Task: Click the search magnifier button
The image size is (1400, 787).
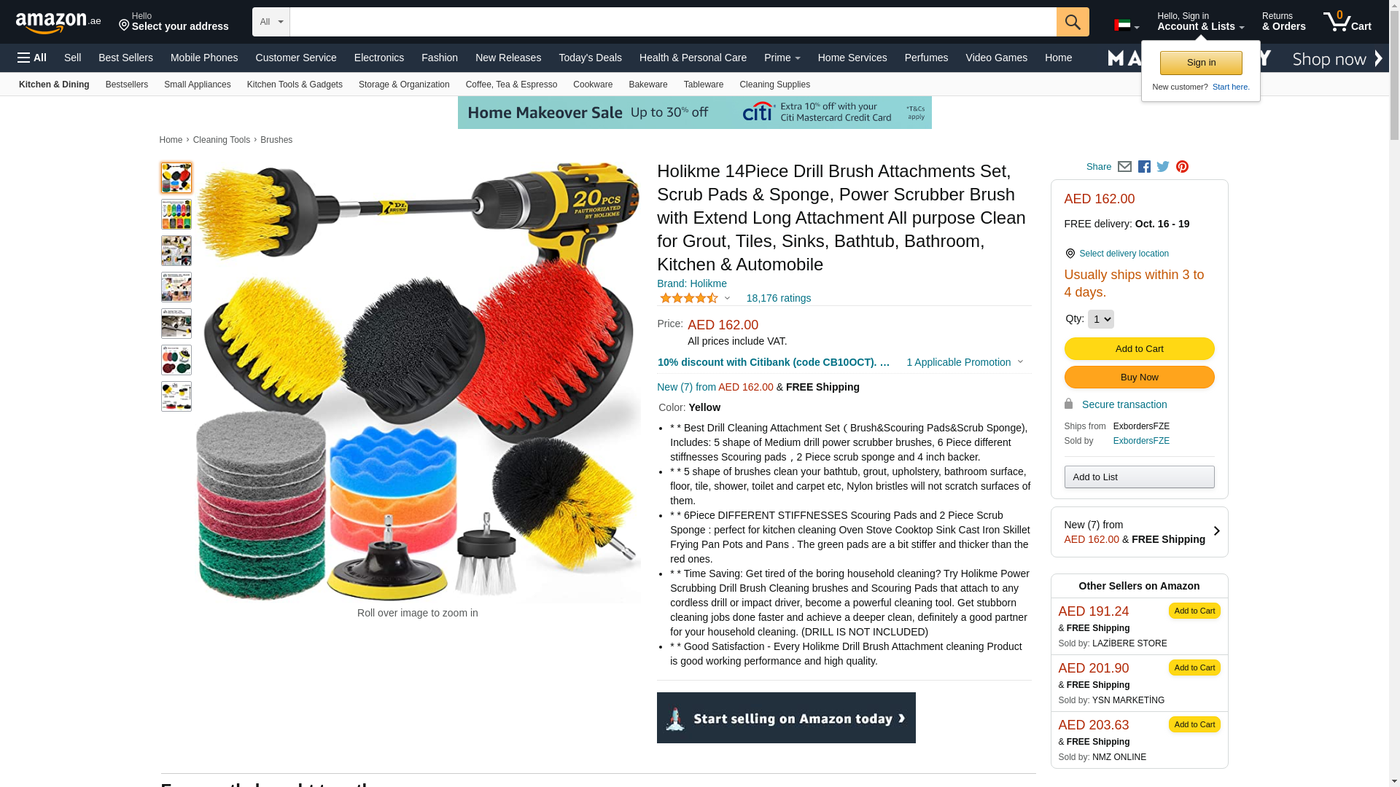Action: point(1073,22)
